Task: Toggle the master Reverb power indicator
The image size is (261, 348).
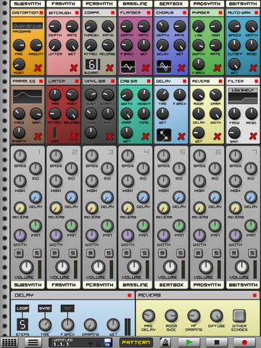Action: point(254,295)
